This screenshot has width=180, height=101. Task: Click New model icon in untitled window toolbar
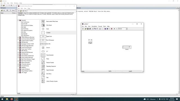tap(83, 29)
